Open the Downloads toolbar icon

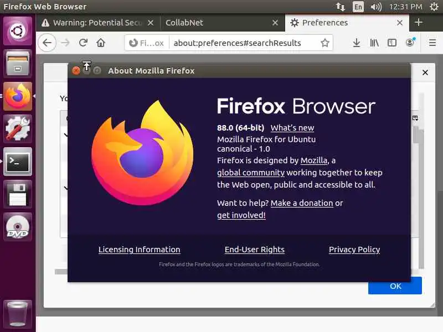coord(357,43)
